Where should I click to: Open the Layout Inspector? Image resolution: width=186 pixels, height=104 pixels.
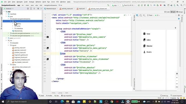[176, 96]
